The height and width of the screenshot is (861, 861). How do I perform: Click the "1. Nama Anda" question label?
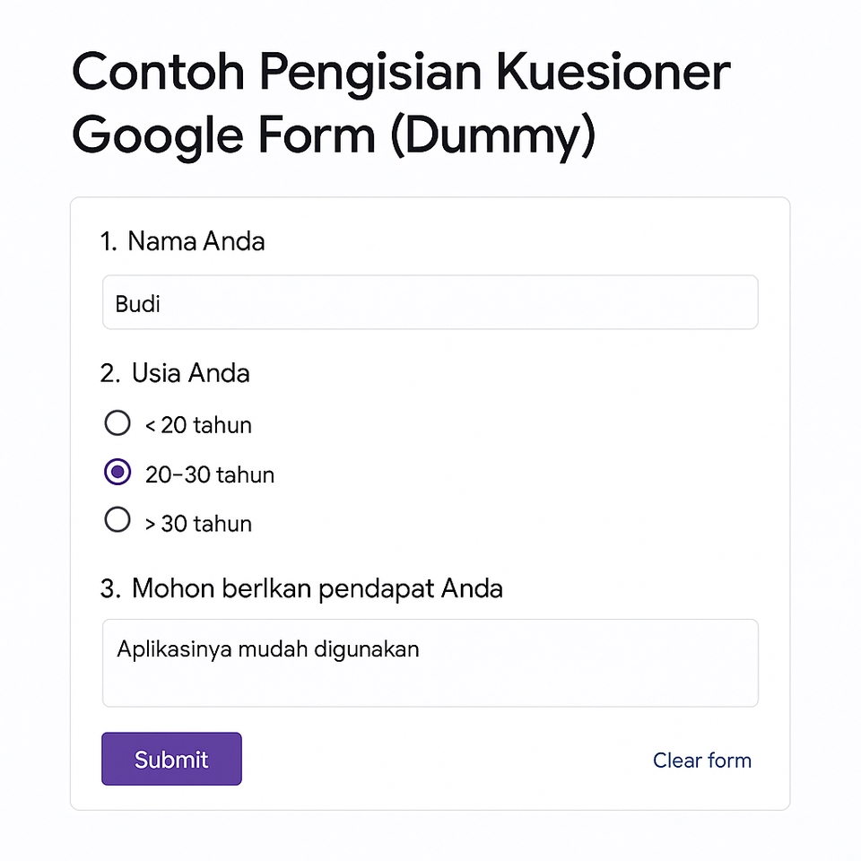pyautogui.click(x=183, y=241)
